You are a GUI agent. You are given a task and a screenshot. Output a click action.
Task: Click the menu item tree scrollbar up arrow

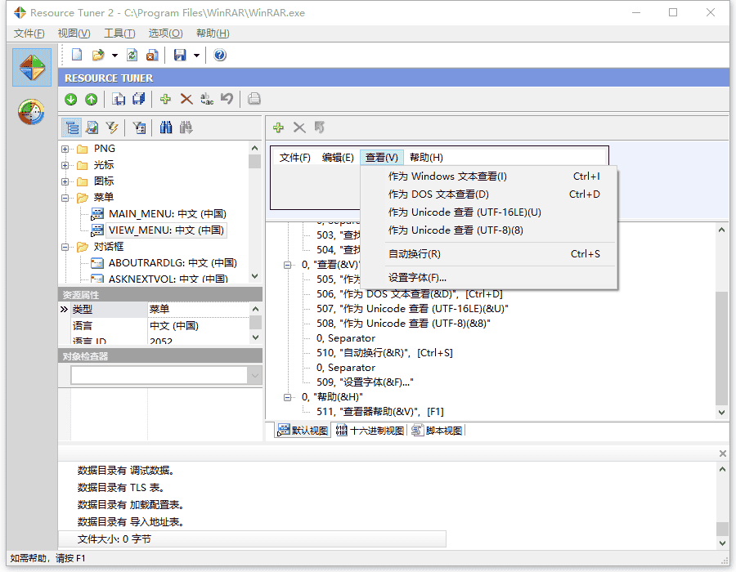pyautogui.click(x=721, y=230)
